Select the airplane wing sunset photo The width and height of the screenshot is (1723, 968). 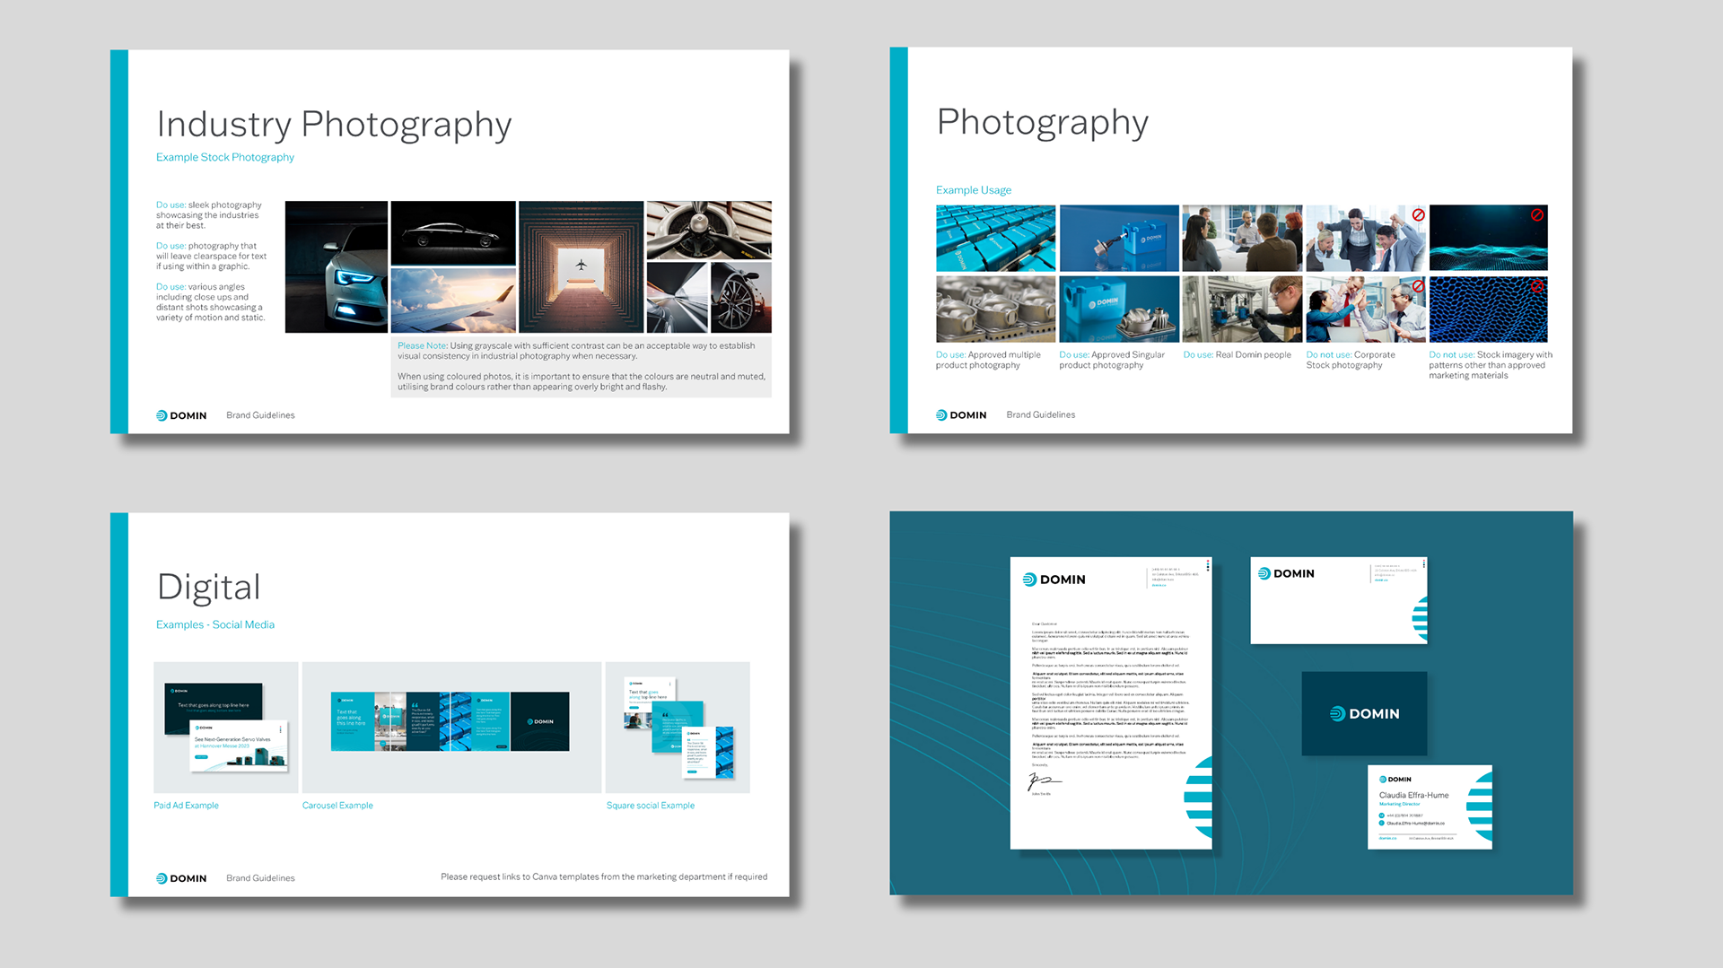(x=453, y=300)
